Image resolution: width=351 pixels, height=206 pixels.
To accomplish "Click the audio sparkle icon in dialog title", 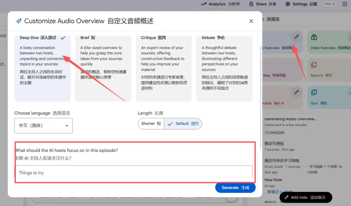I will pos(19,21).
